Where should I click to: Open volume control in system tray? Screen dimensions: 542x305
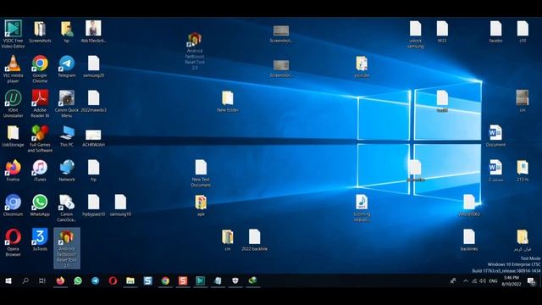pos(483,280)
